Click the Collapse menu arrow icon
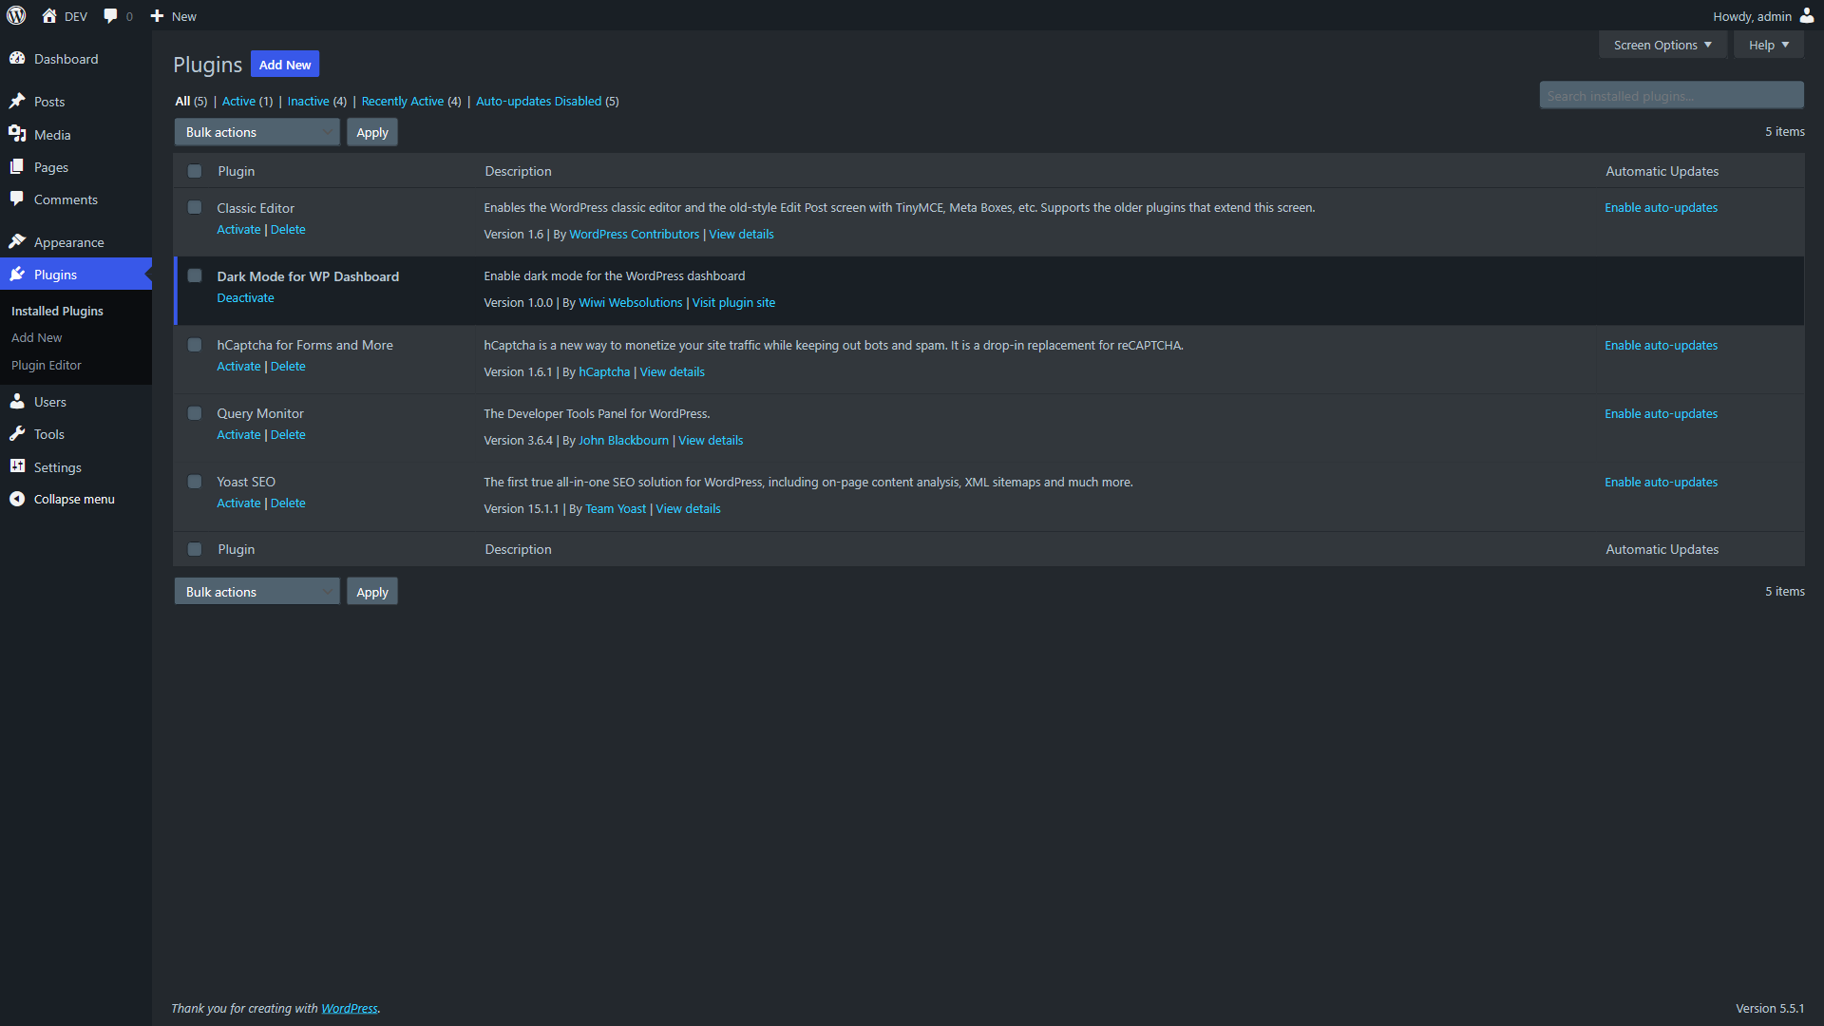 pyautogui.click(x=17, y=499)
